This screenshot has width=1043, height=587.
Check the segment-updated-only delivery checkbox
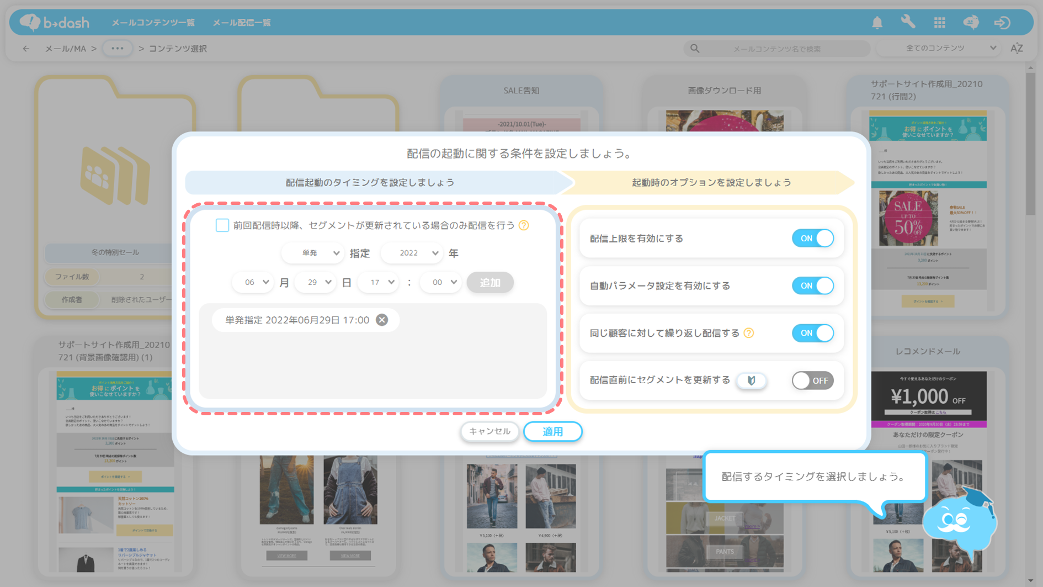pyautogui.click(x=222, y=225)
